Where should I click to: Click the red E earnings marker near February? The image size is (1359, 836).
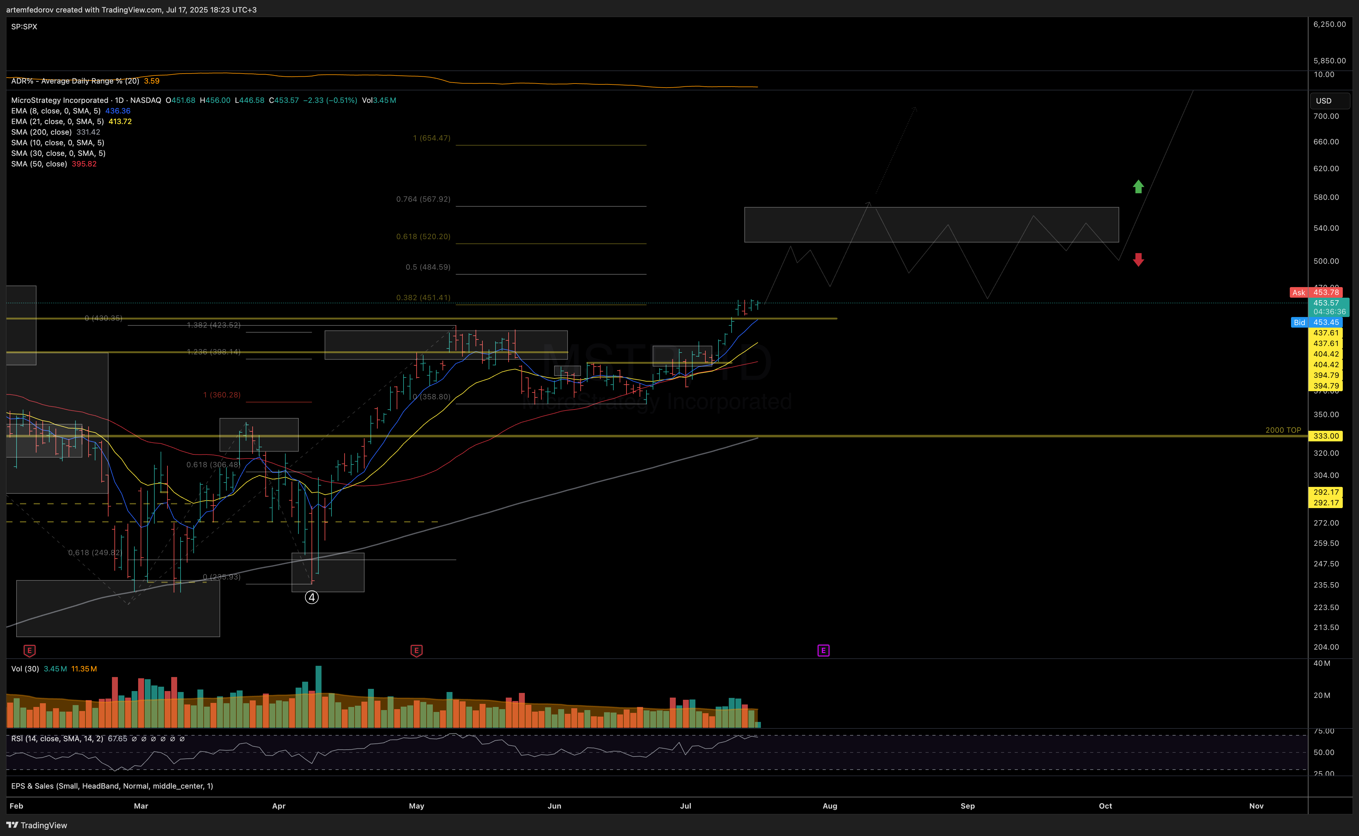pyautogui.click(x=29, y=651)
